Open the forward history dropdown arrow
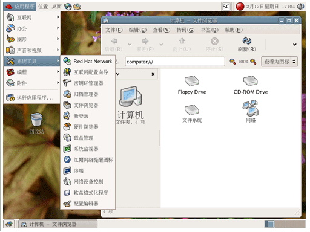This screenshot has height=232, width=310. pos(161,45)
